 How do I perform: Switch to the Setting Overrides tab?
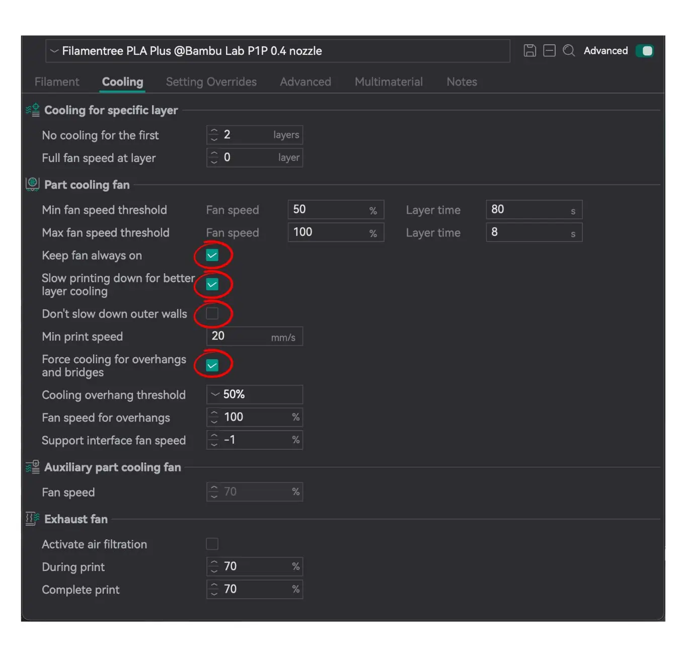pos(211,82)
